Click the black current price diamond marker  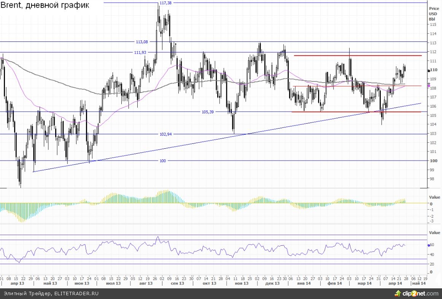428,70
